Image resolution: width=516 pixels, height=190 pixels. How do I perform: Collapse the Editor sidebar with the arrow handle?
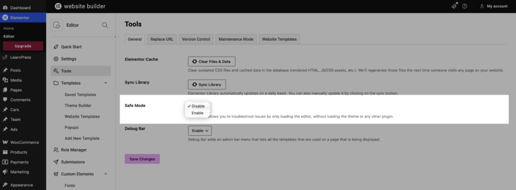click(x=115, y=37)
